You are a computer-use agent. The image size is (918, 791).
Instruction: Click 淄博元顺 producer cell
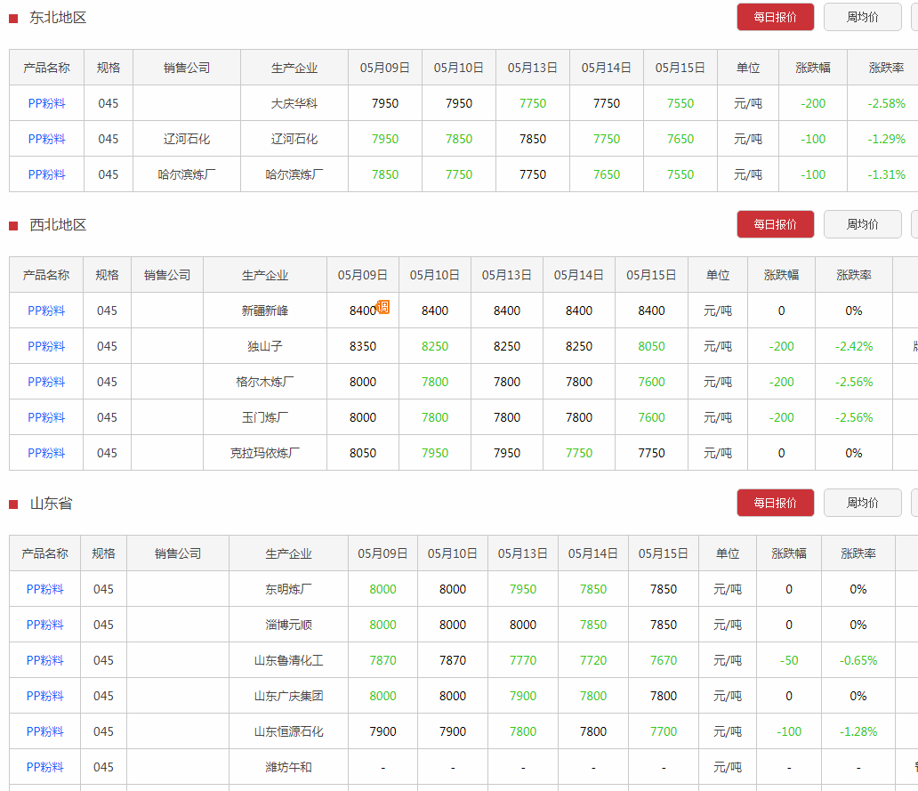(288, 626)
